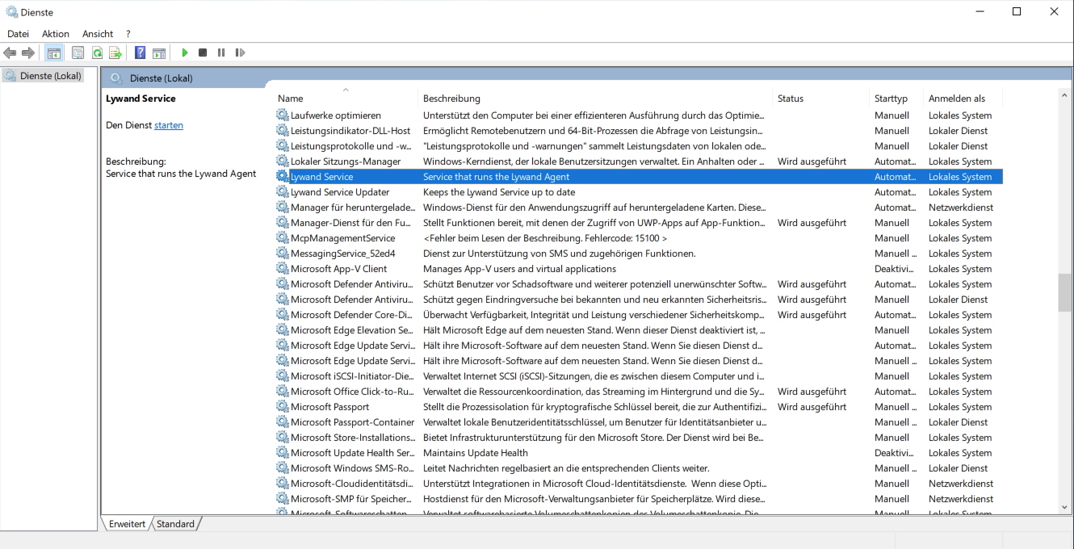Screen dimensions: 1074x549
Task: Click the Start Service play icon
Action: click(185, 52)
